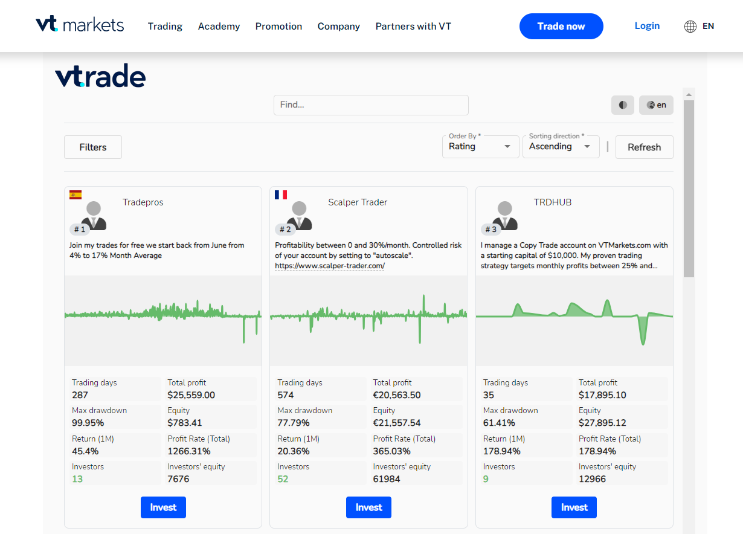The image size is (743, 534).
Task: Focus the Find search field
Action: [x=371, y=105]
